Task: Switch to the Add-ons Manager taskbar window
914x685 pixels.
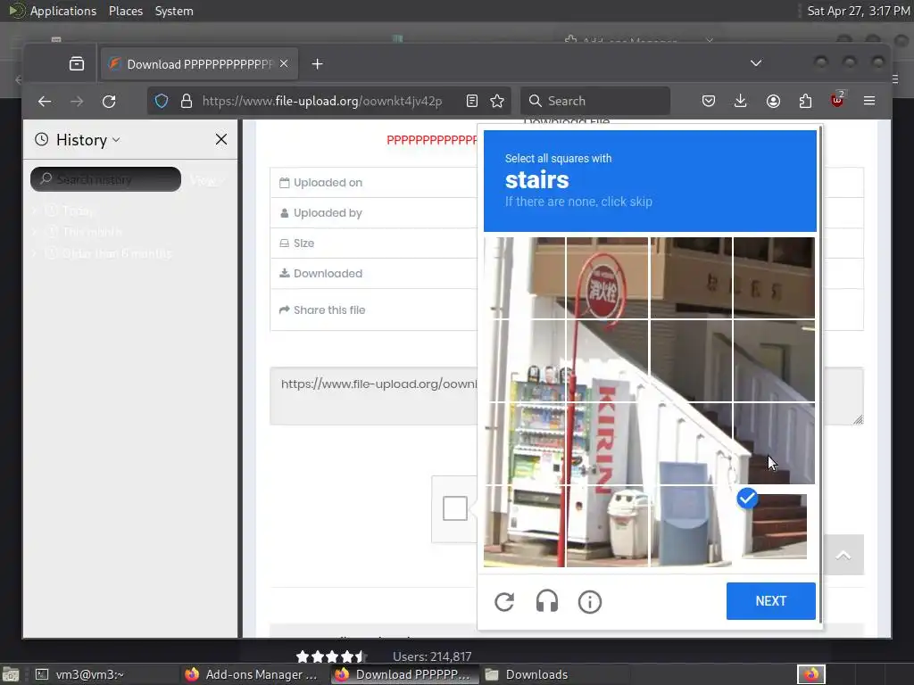Action: [253, 674]
